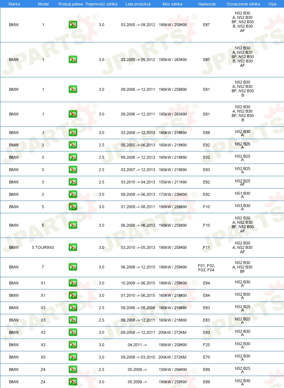284x388 pixels.
Task: Click the fuel icon in the BMW 7 row
Action: (x=73, y=267)
